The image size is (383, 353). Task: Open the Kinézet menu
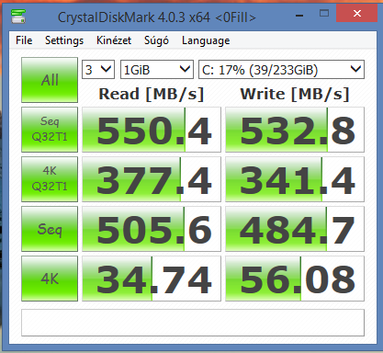coord(114,40)
